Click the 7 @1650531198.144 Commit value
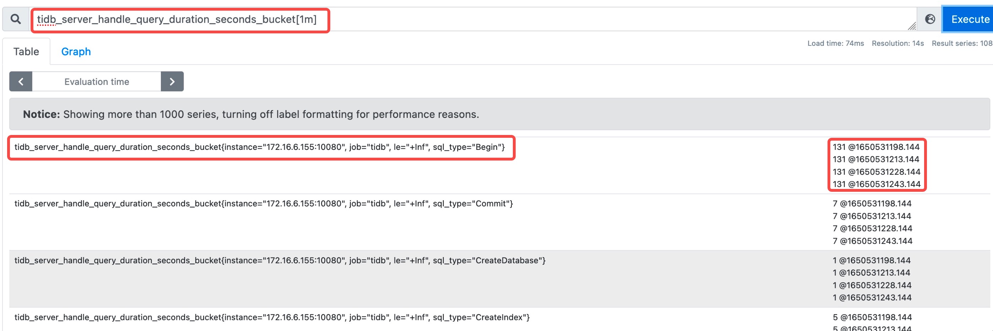 872,204
